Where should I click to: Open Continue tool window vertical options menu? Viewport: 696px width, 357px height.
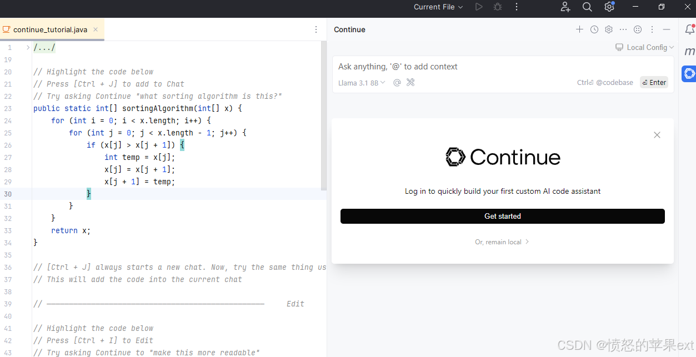(x=652, y=29)
